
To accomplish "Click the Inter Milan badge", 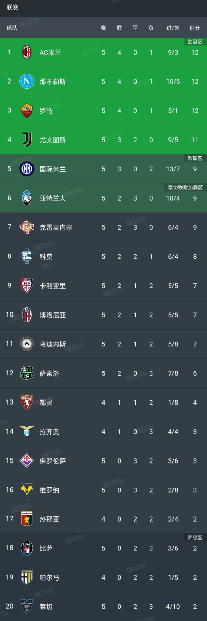I will [x=27, y=169].
